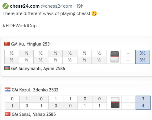
Task: Click Sanal's total score 4 cell
Action: pyautogui.click(x=143, y=106)
